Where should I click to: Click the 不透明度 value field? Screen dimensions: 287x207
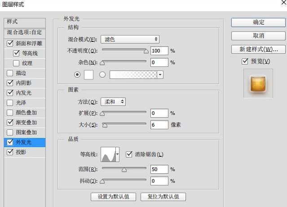click(x=159, y=51)
